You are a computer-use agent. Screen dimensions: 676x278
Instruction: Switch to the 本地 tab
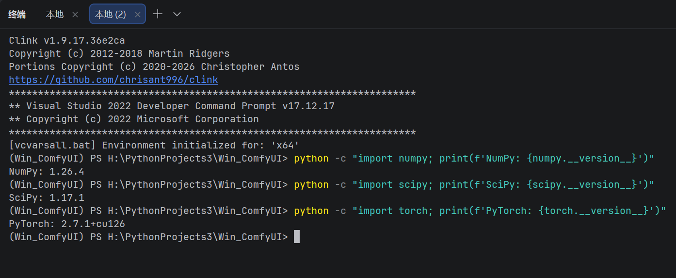[x=55, y=15]
